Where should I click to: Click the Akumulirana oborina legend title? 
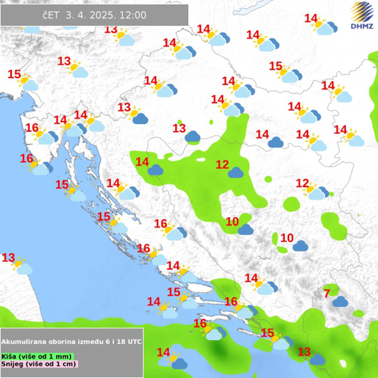pos(72,342)
